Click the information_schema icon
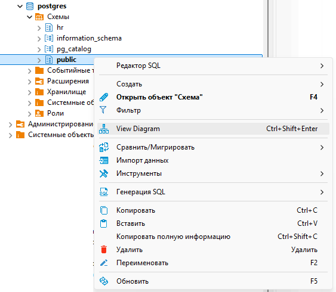 point(49,38)
